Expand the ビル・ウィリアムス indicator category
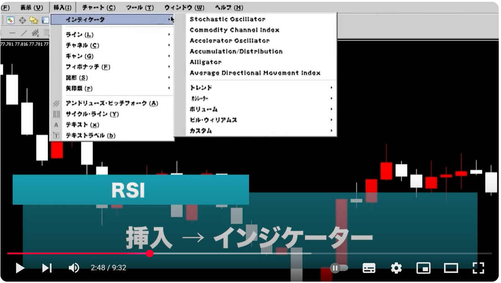501x283 pixels. click(x=261, y=120)
